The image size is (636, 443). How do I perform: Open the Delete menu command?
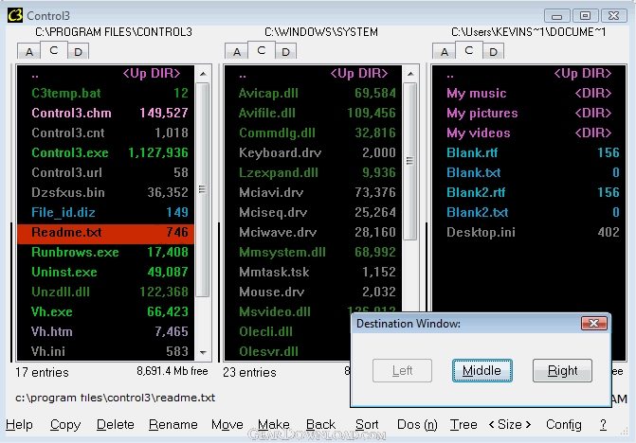[x=116, y=424]
